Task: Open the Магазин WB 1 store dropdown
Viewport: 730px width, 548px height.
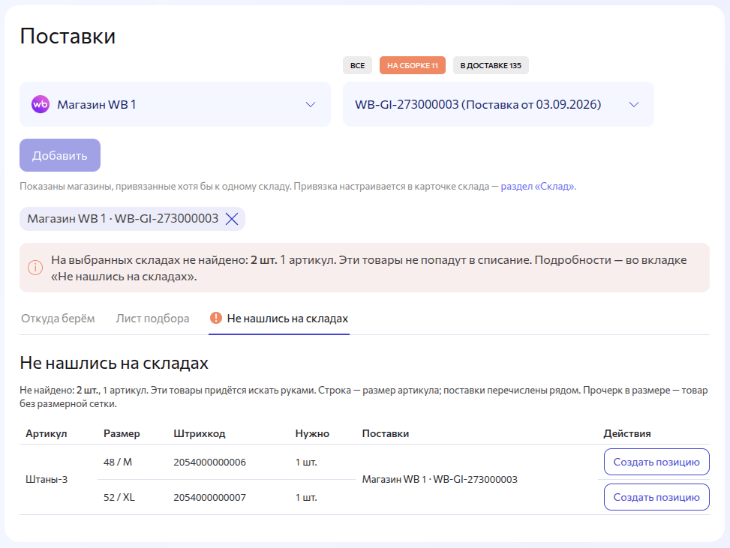Action: 175,104
